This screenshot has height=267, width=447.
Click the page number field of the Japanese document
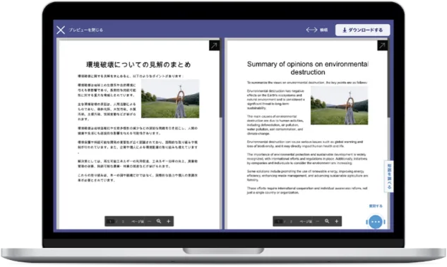pyautogui.click(x=111, y=221)
